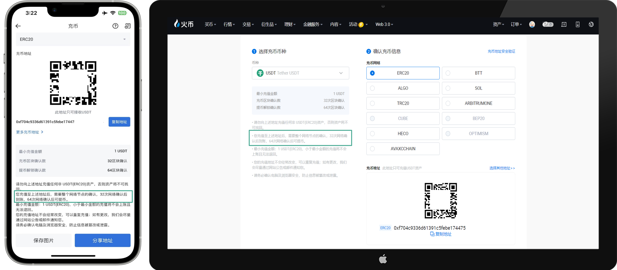Click the web deposit QR code
The image size is (617, 270).
pyautogui.click(x=441, y=201)
